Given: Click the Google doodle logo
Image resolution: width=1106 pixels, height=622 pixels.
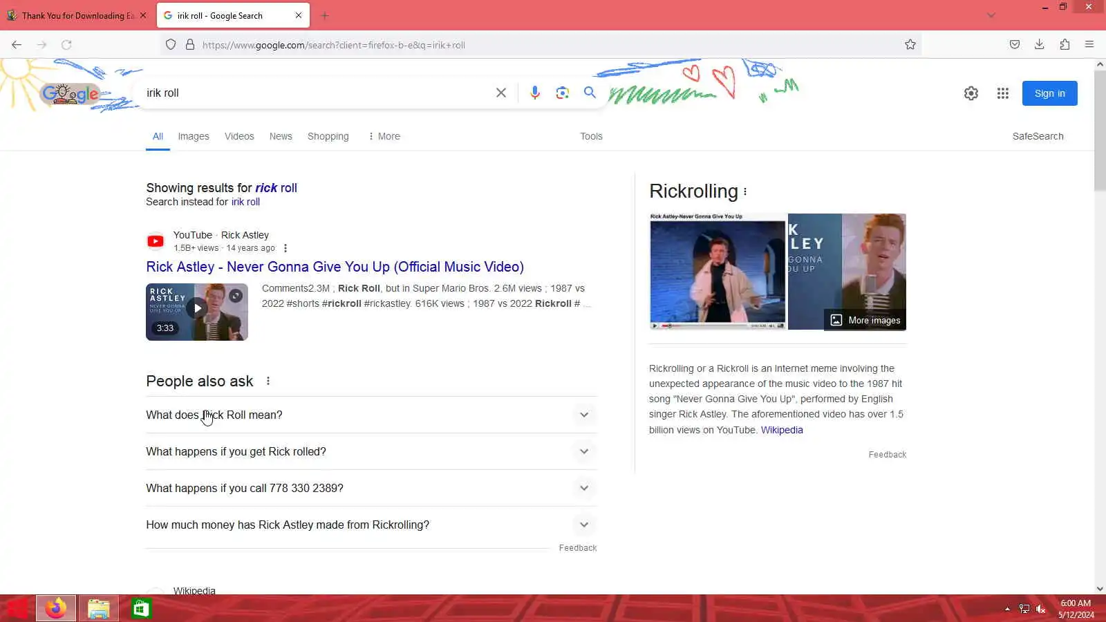Looking at the screenshot, I should coord(71,93).
